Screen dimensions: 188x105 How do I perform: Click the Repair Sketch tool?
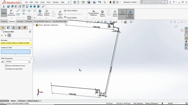103,13
